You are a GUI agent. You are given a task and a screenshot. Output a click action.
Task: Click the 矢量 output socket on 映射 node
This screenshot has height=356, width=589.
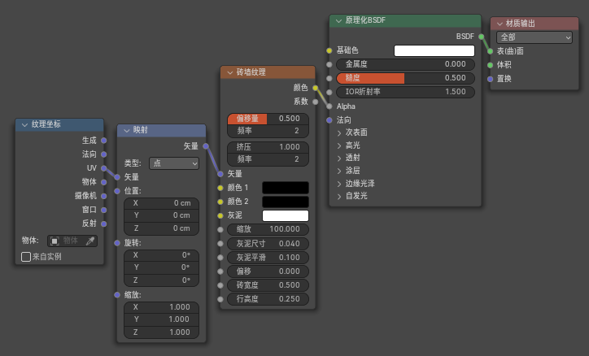[206, 146]
